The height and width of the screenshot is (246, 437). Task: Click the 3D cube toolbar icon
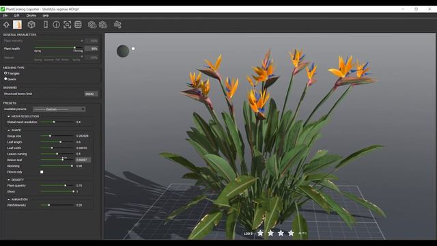[x=31, y=25]
